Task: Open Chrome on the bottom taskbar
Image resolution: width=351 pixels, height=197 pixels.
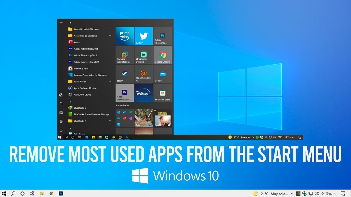Action: (51, 193)
